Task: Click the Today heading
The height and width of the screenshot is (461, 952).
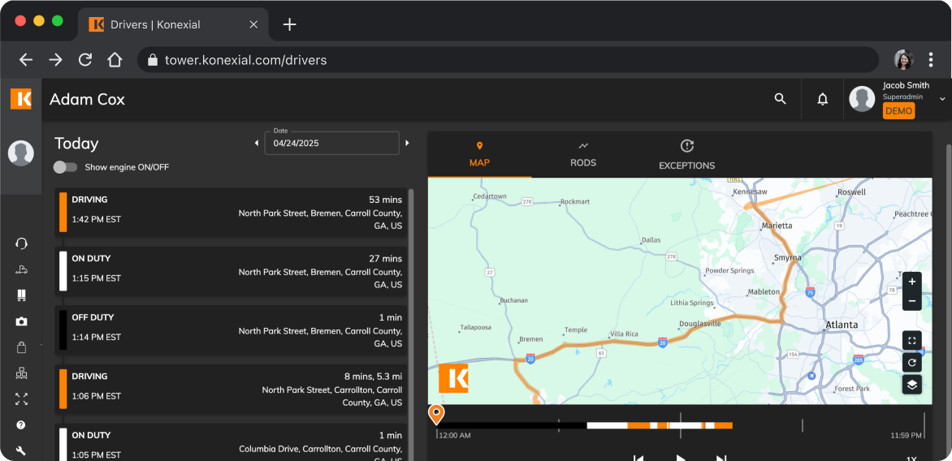Action: click(x=76, y=144)
